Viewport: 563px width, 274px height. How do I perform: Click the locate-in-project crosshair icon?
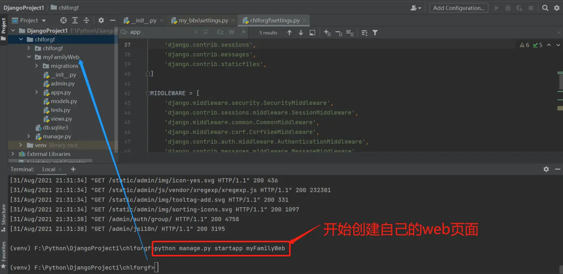[63, 20]
